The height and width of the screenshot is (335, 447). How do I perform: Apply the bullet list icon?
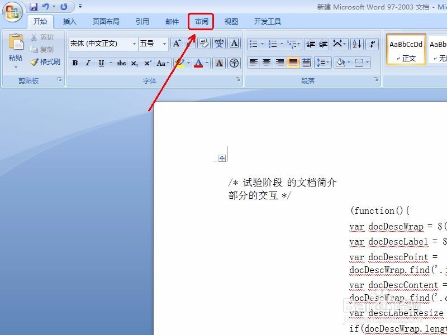254,44
